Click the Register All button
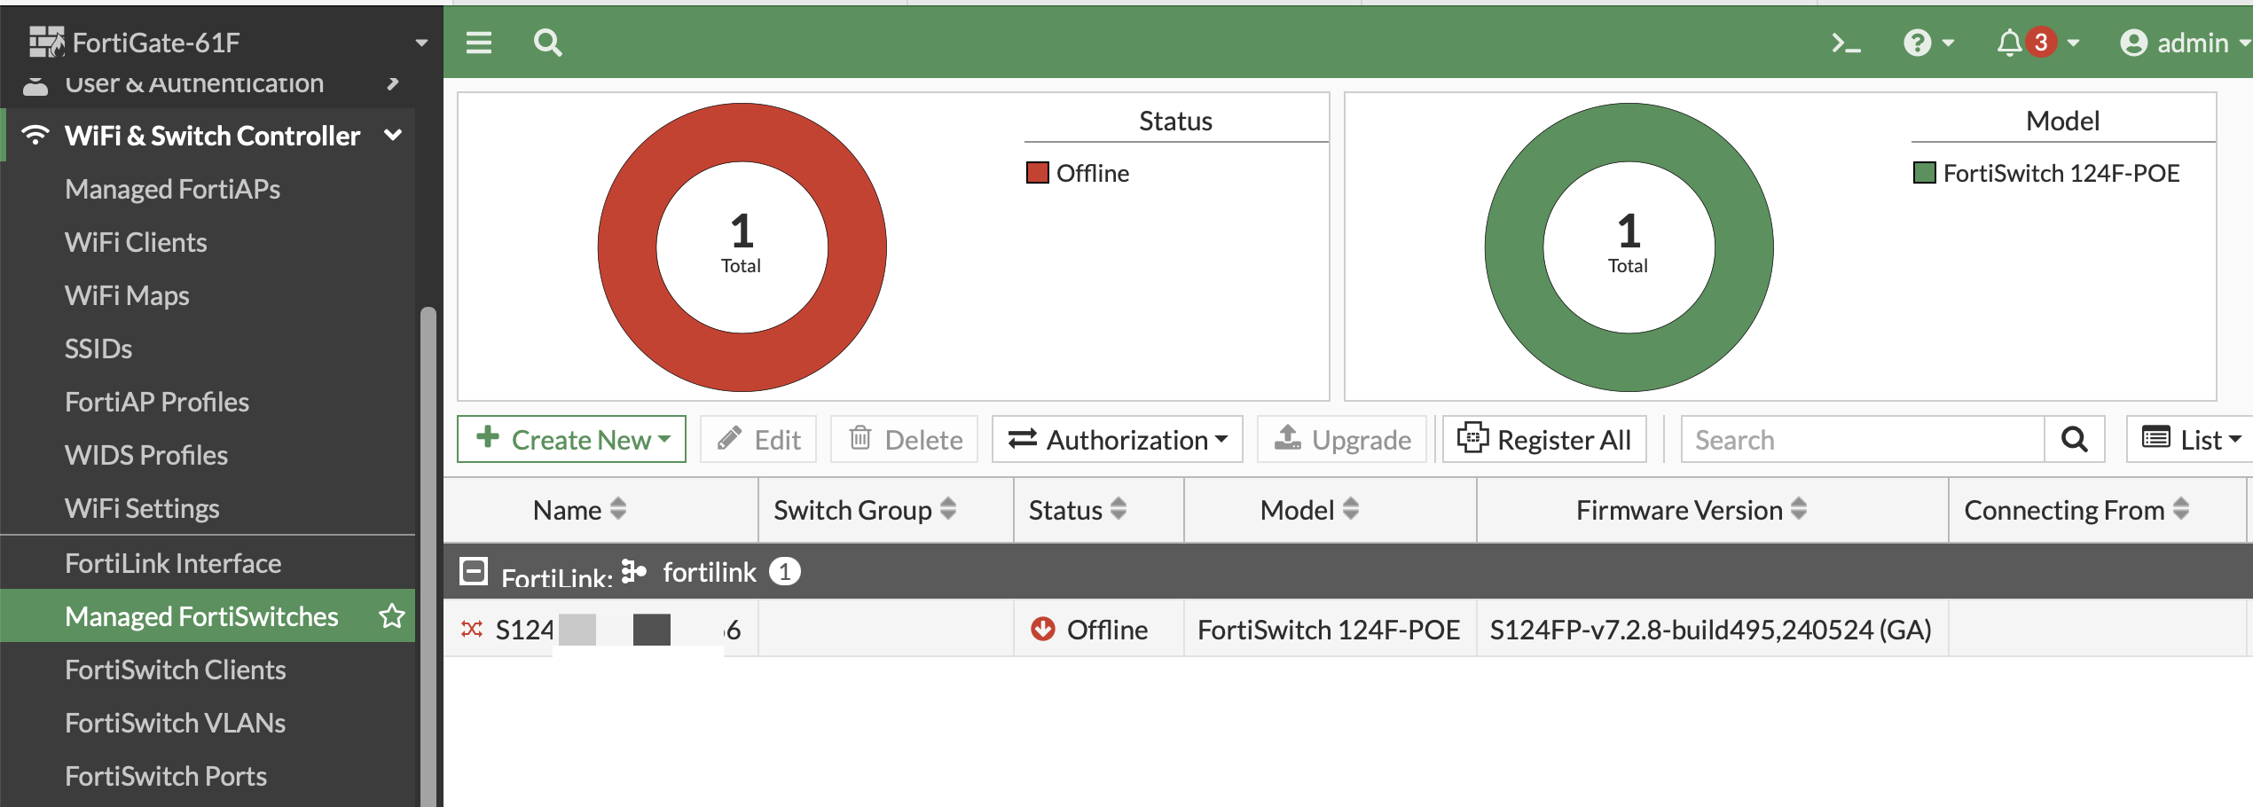This screenshot has height=807, width=2253. (1544, 439)
